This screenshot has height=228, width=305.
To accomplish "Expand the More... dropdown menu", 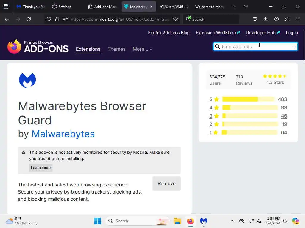I will (143, 49).
